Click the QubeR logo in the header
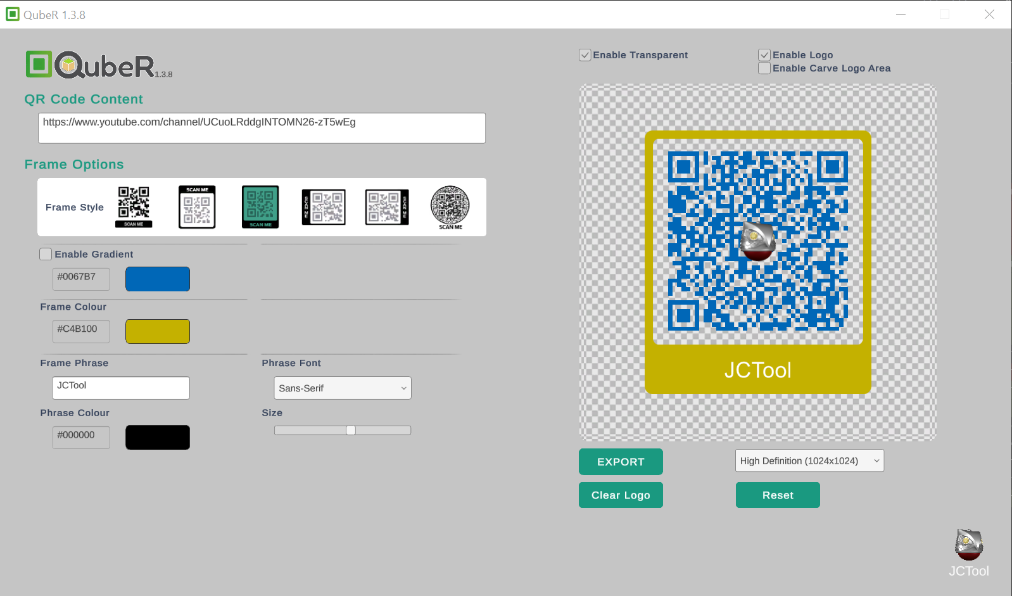This screenshot has width=1012, height=596. click(x=99, y=65)
